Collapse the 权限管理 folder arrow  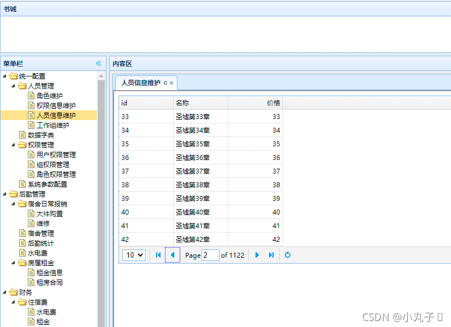(13, 145)
